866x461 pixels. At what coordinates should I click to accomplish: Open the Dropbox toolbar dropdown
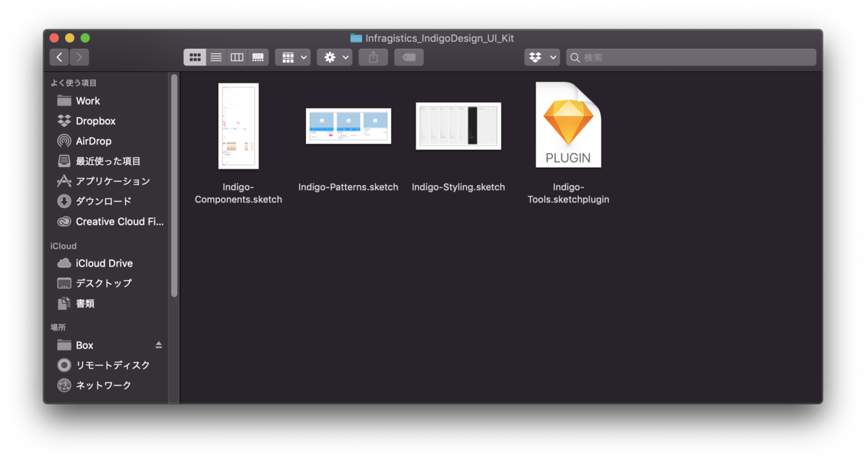pos(542,57)
